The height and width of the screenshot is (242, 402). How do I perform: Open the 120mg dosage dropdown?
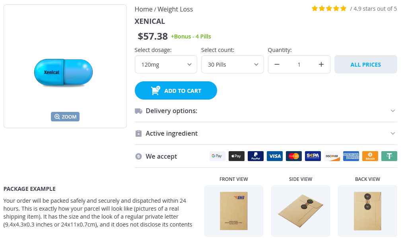click(166, 65)
